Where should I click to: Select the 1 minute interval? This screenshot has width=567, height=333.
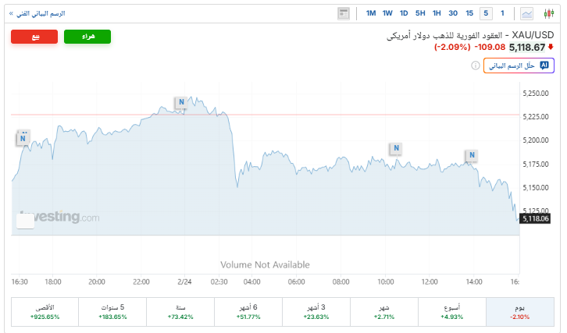point(502,13)
